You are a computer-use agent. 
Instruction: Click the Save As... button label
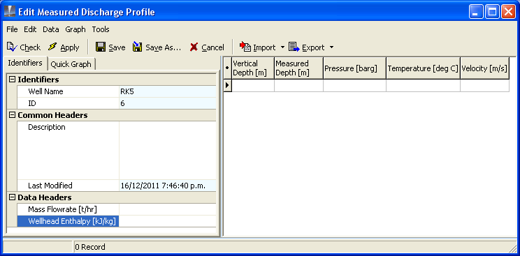click(x=164, y=47)
